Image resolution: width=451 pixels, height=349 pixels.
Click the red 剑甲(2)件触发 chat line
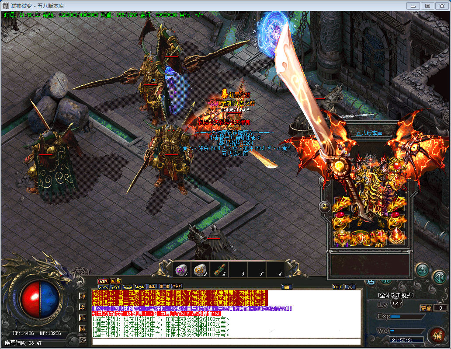click(x=156, y=314)
